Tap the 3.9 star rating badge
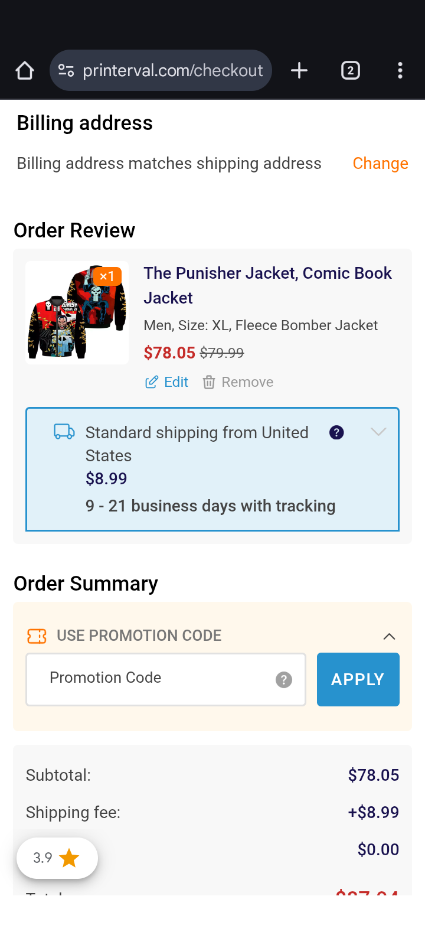 tap(57, 858)
